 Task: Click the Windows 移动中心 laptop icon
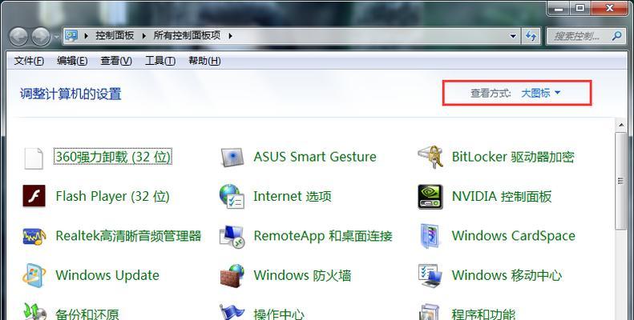430,276
